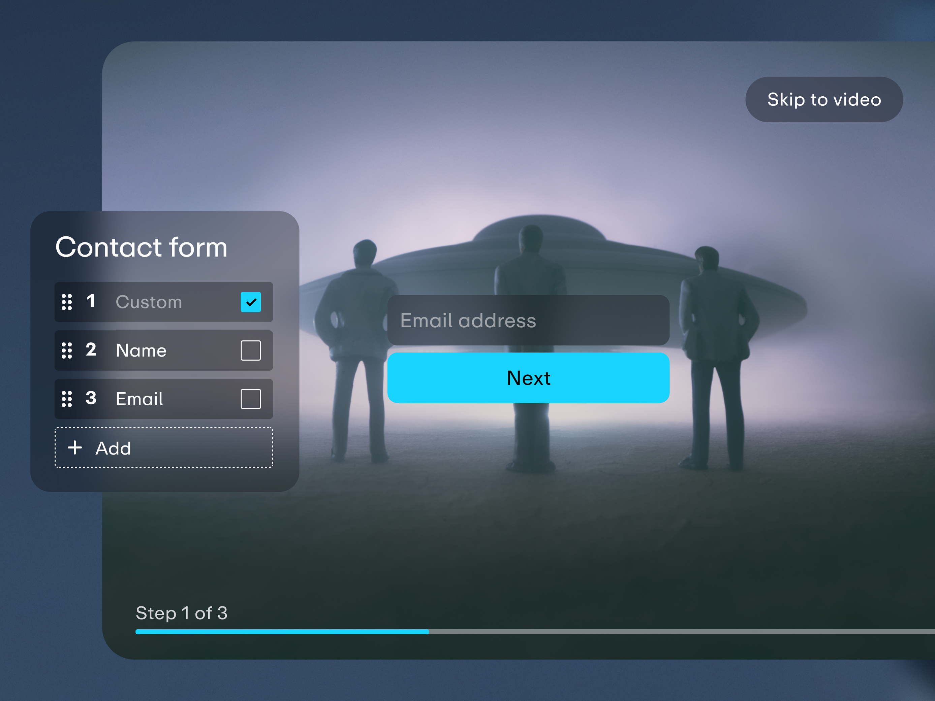Tick the Email field checkbox

tap(251, 399)
